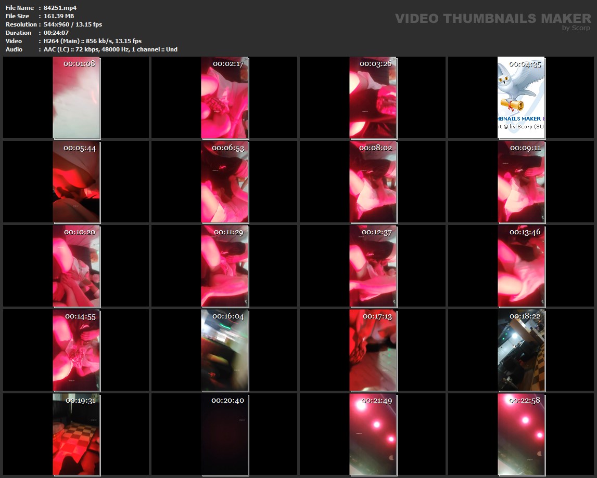Open the thumbnail at 00:08:02
597x478 pixels.
(x=373, y=182)
